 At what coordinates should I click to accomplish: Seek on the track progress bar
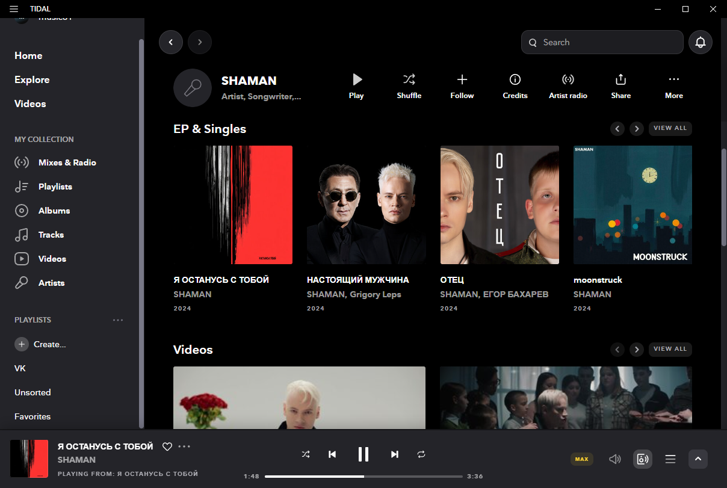pos(363,476)
